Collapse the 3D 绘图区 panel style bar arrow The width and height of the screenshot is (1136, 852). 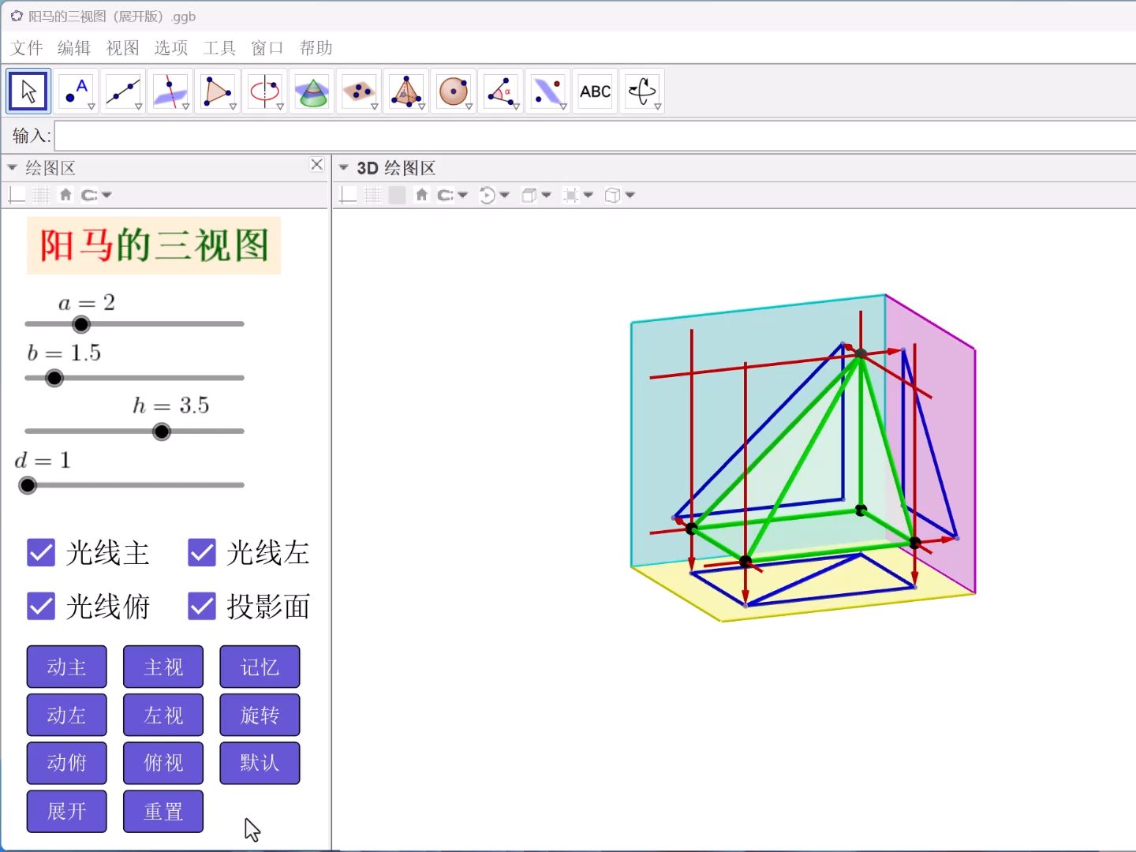[x=343, y=168]
